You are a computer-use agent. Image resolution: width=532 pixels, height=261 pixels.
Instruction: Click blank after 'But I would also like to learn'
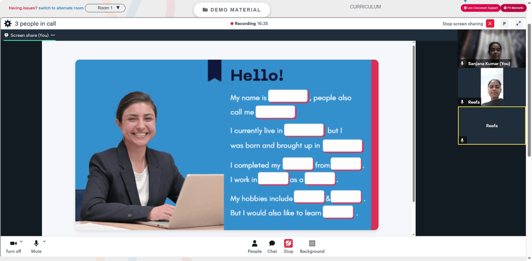(x=338, y=212)
